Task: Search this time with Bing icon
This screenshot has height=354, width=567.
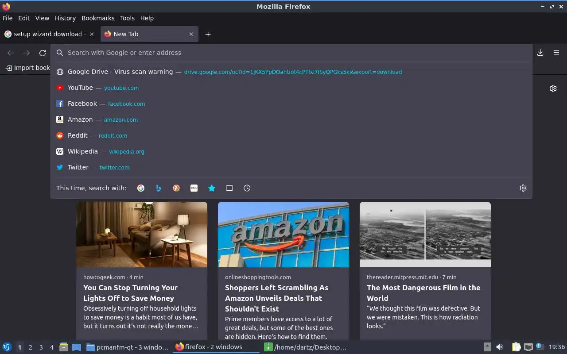Action: [x=159, y=188]
